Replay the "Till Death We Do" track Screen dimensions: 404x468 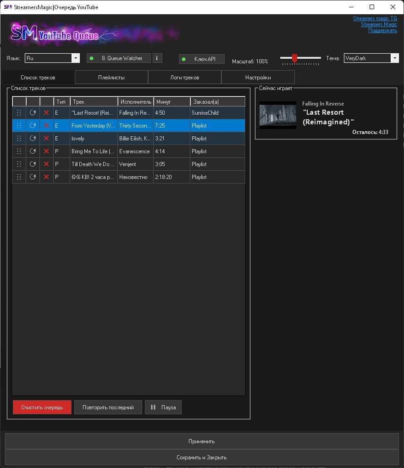click(x=33, y=164)
